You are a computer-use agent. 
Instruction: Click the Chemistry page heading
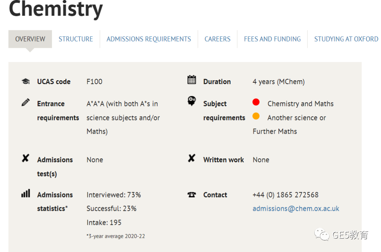[x=56, y=9]
